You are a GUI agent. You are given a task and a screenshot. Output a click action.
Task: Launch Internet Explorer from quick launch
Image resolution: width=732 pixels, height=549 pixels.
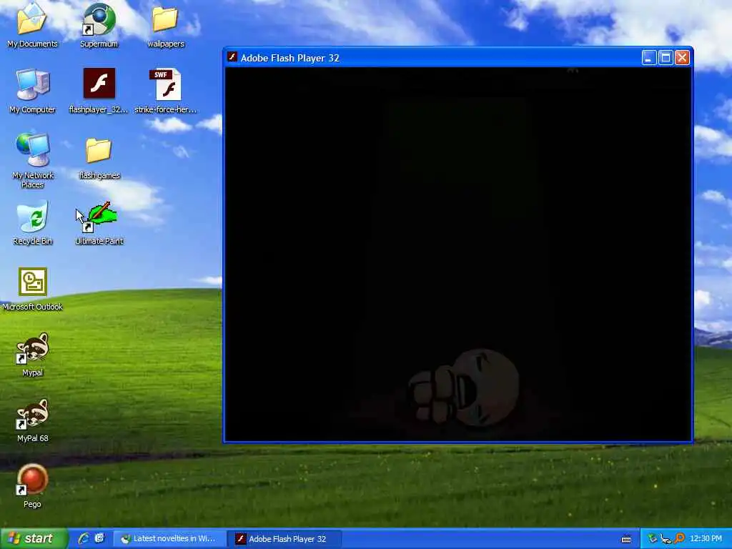pos(84,538)
